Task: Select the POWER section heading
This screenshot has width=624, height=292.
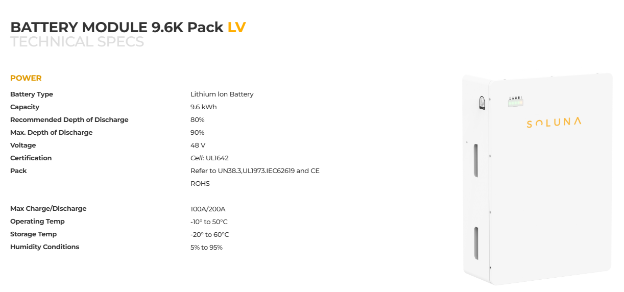Action: pos(26,78)
